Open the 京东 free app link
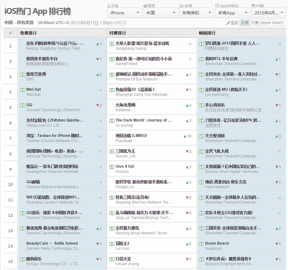This screenshot has width=288, height=270. 55,44
